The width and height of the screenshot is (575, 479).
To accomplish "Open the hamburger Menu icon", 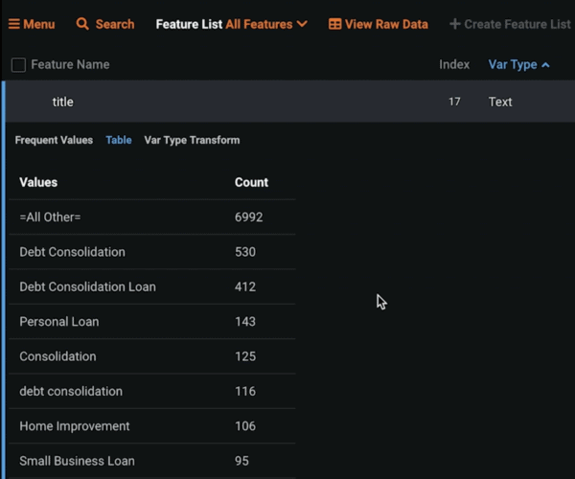I will click(x=14, y=24).
